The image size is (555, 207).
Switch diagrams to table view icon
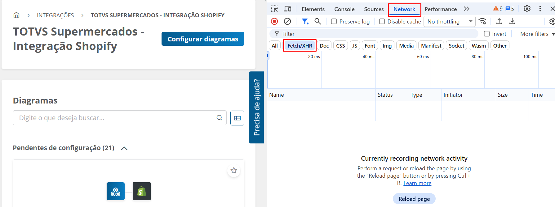tap(237, 118)
